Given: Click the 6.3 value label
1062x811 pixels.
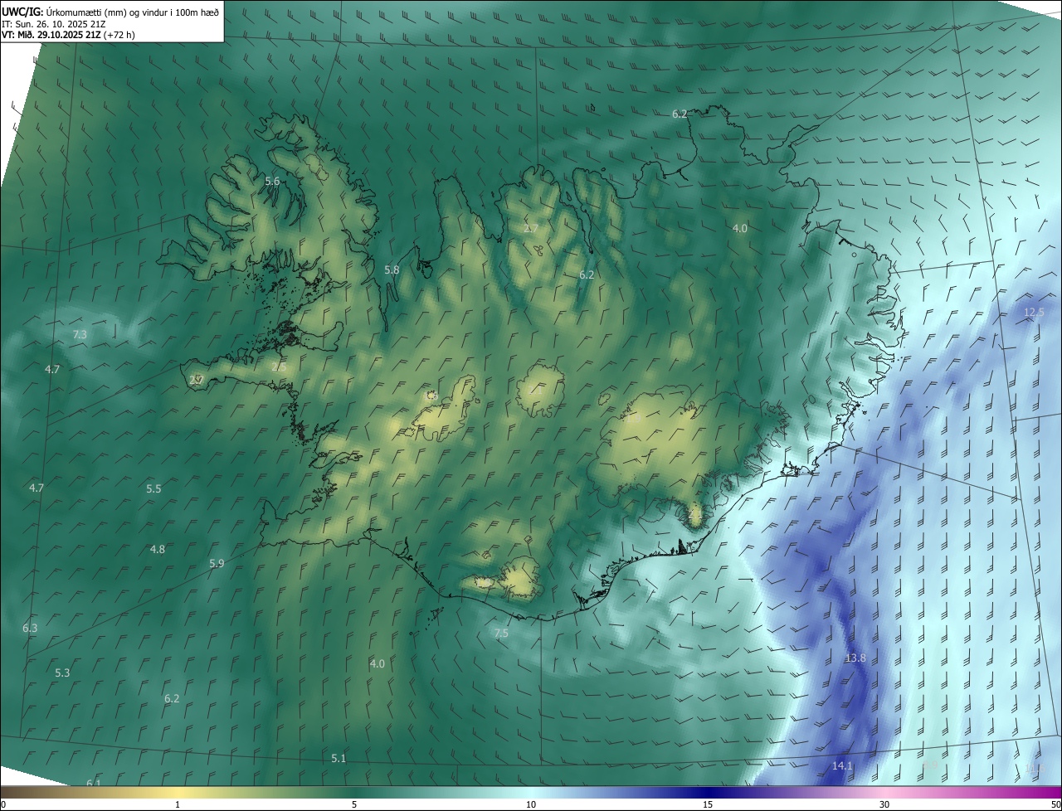Looking at the screenshot, I should (x=30, y=628).
